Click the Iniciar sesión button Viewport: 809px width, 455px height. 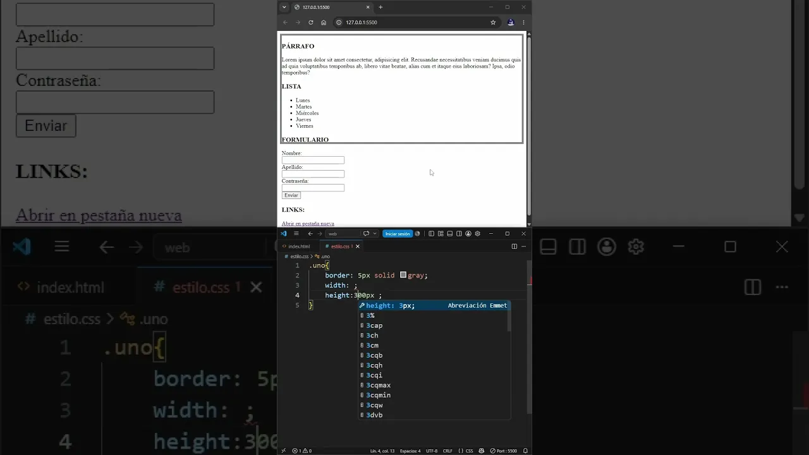point(398,234)
